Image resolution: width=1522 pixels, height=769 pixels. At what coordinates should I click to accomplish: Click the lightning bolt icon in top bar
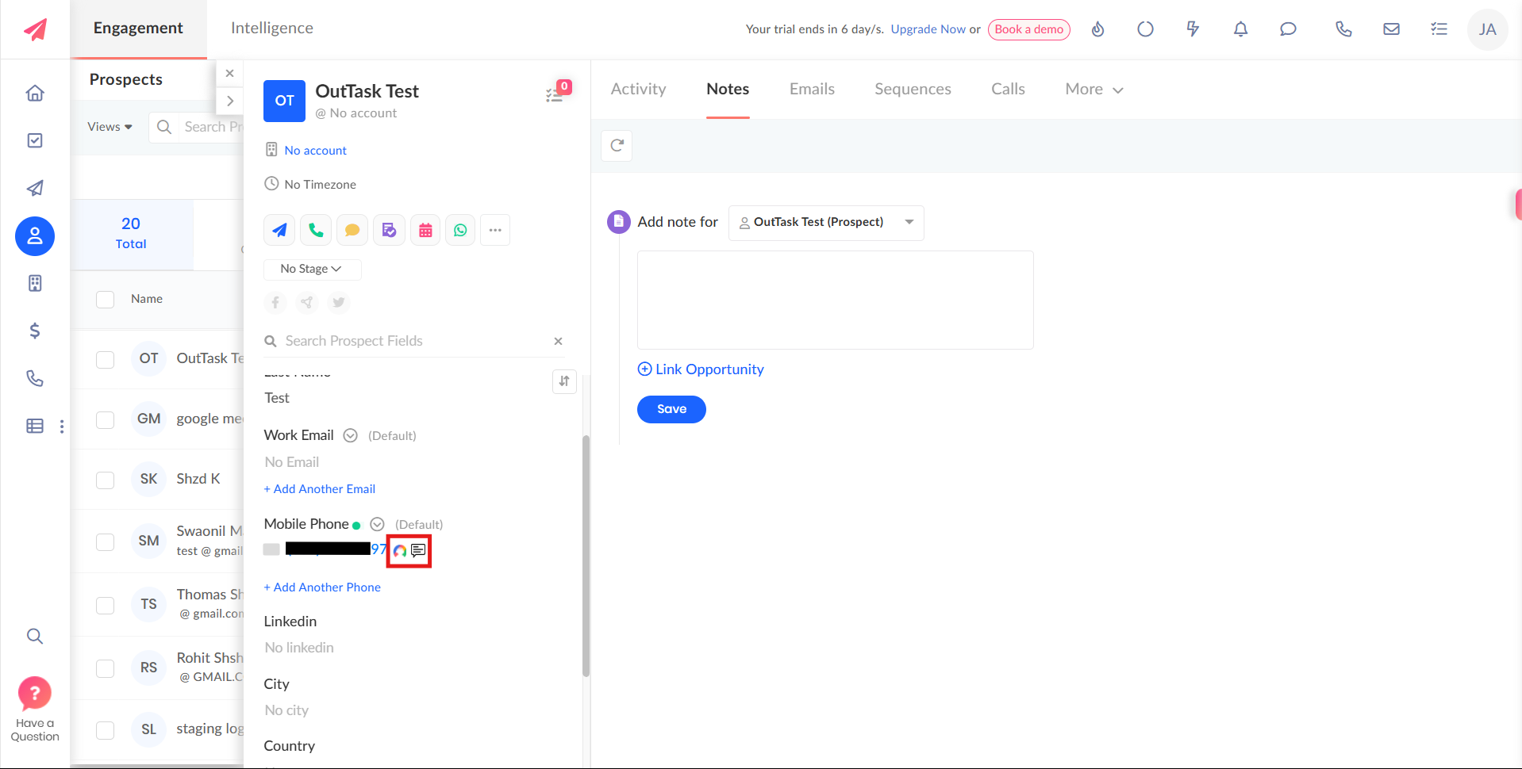point(1193,29)
